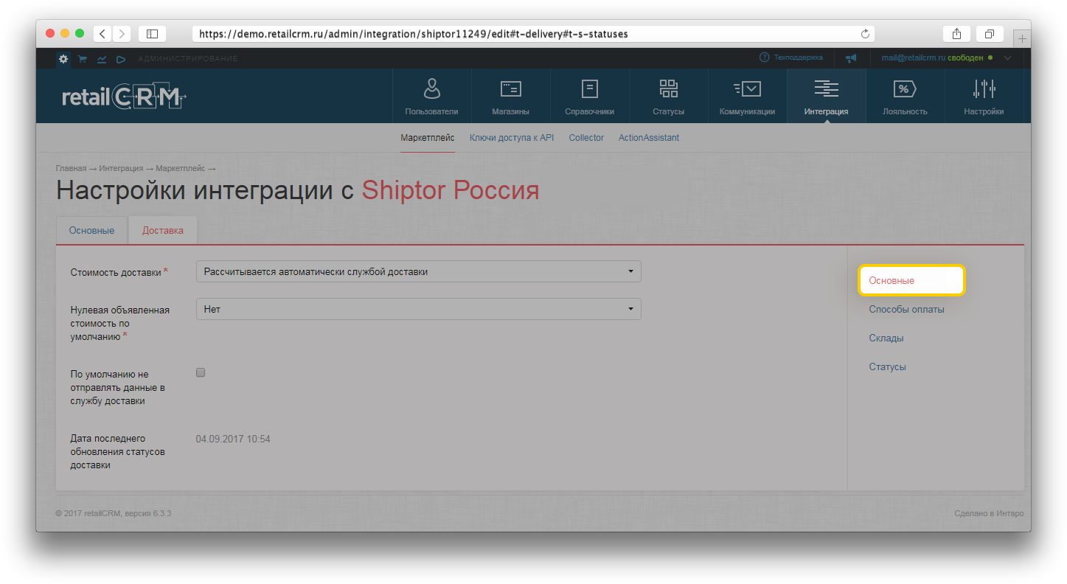Open the Ключи доступа к API submenu
Screen dimensions: 1067x584
(x=511, y=138)
